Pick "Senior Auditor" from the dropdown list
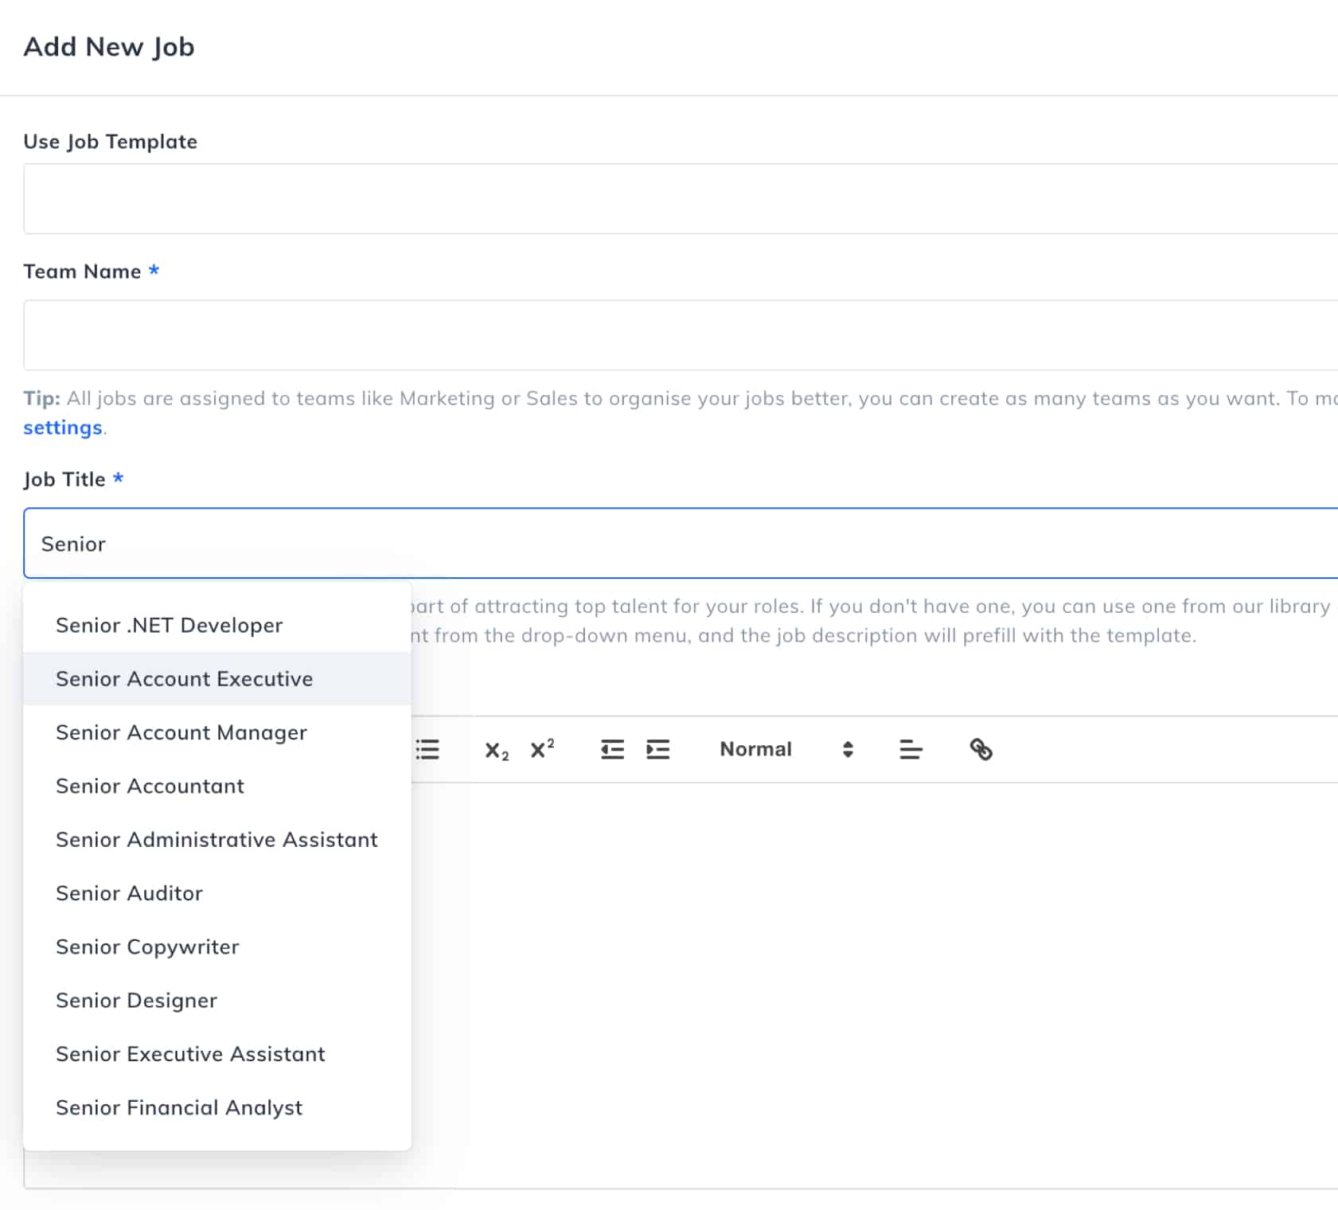 click(128, 893)
